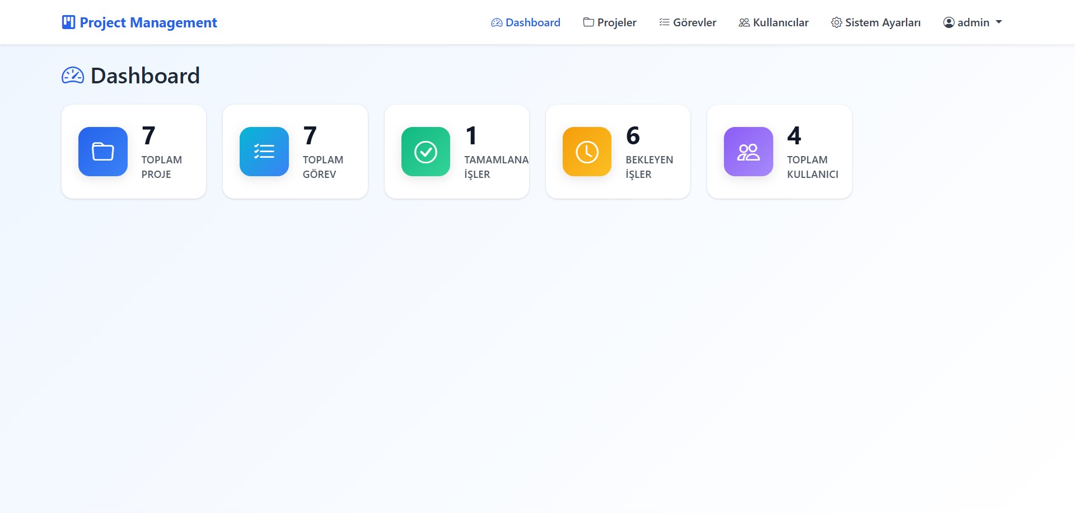Click the "TOPLAM KULLANICI" label
The width and height of the screenshot is (1075, 513).
pos(813,167)
